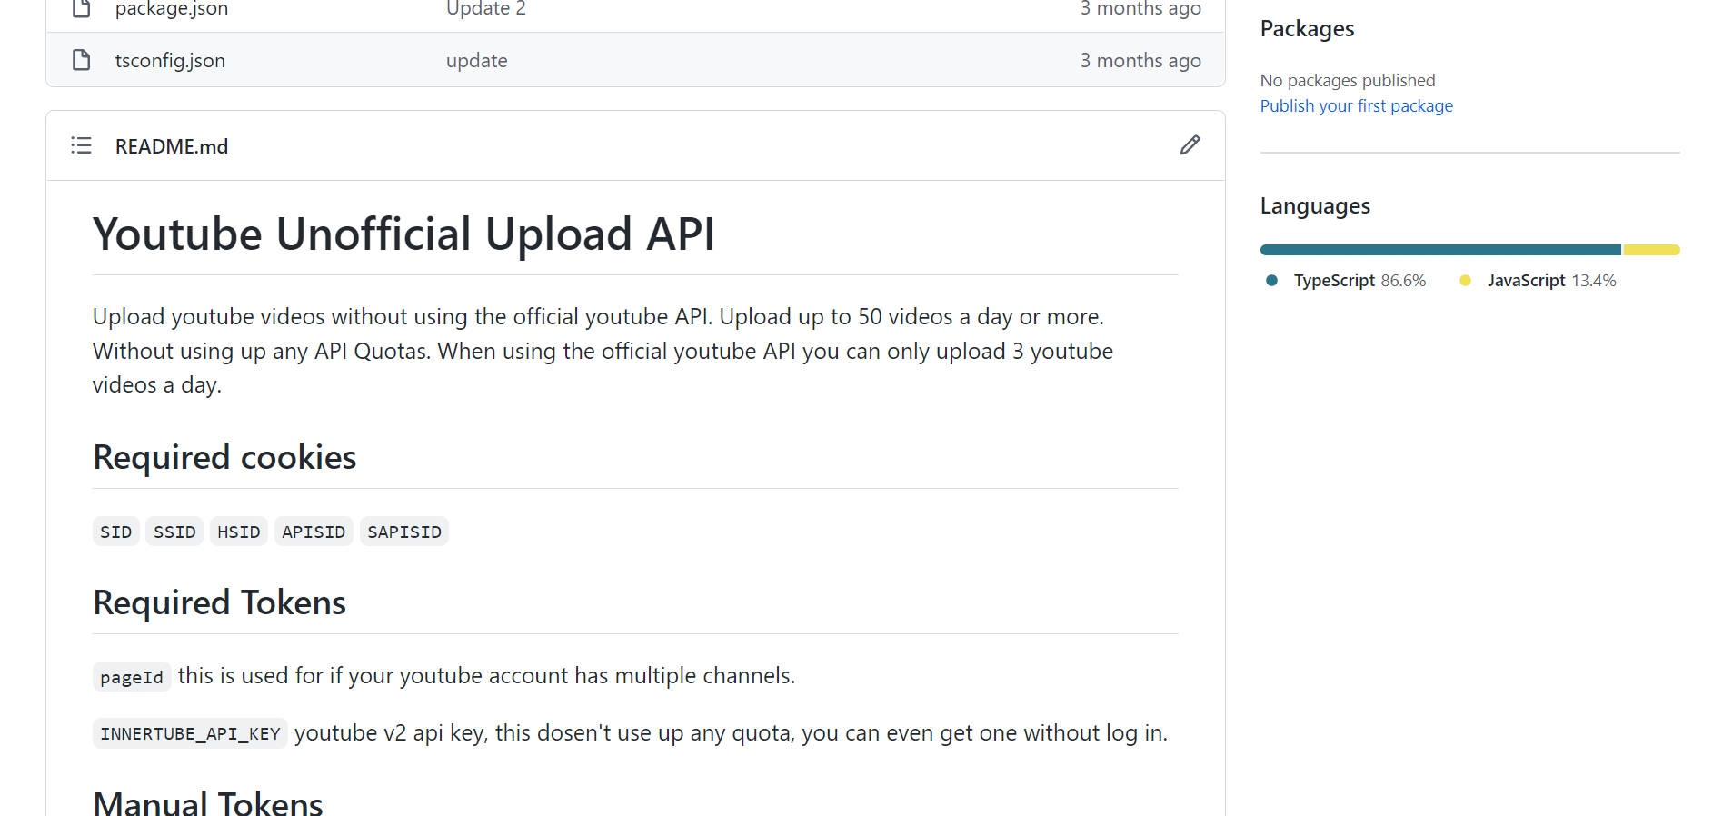Click the Required Tokens heading
This screenshot has width=1723, height=816.
point(219,602)
